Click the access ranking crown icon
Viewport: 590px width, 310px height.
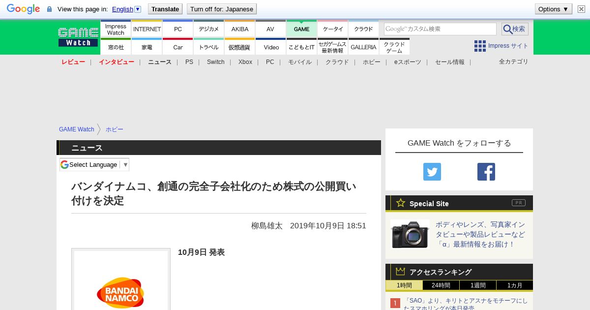click(x=401, y=272)
